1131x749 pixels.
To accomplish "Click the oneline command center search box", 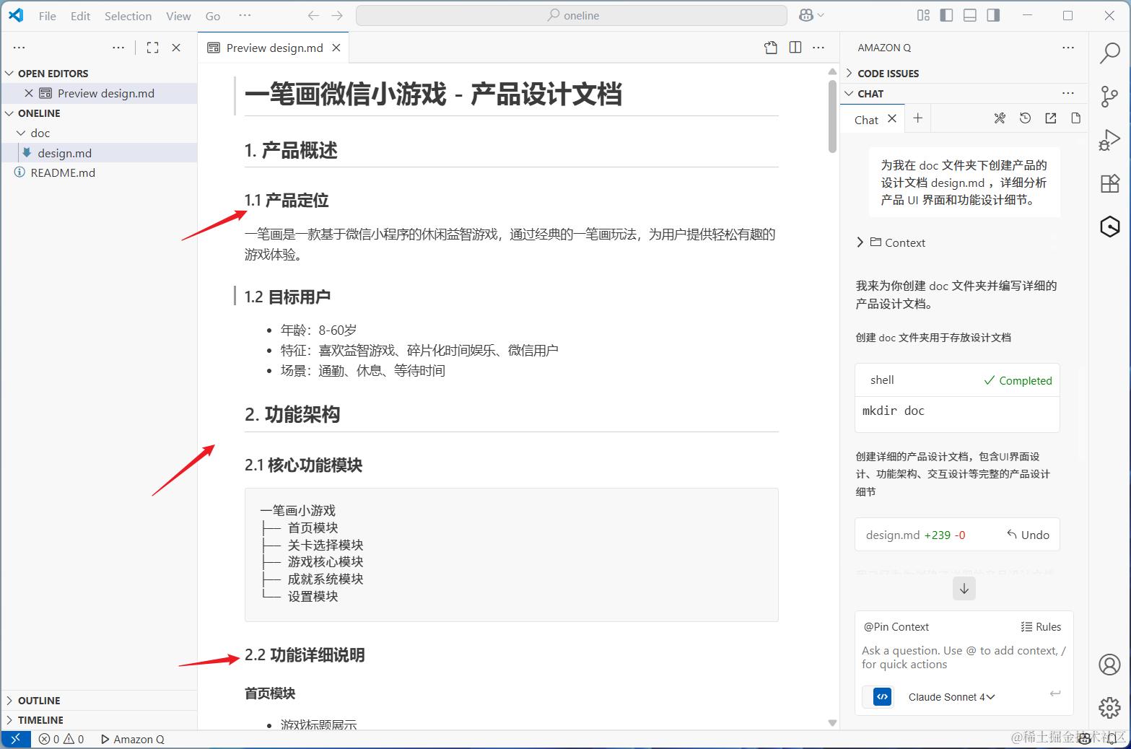I will click(572, 15).
